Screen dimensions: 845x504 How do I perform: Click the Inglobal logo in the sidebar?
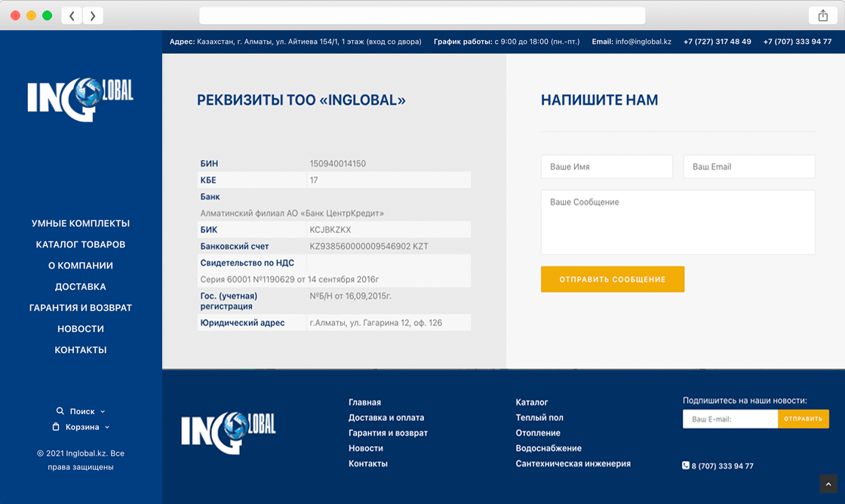(x=81, y=99)
